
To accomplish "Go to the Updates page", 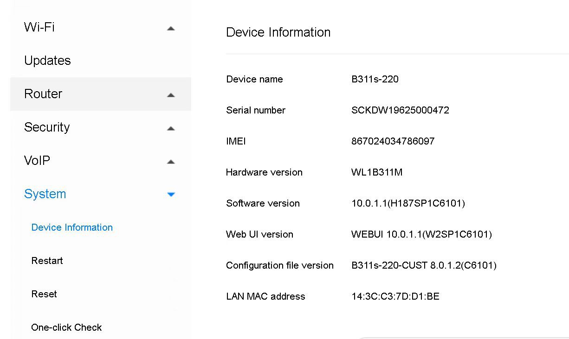I will tap(47, 60).
